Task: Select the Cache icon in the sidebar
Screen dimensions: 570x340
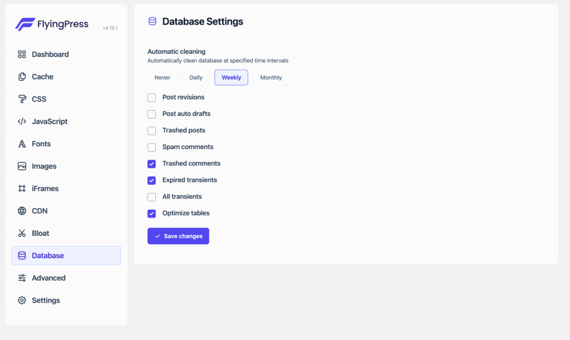Action: (21, 76)
